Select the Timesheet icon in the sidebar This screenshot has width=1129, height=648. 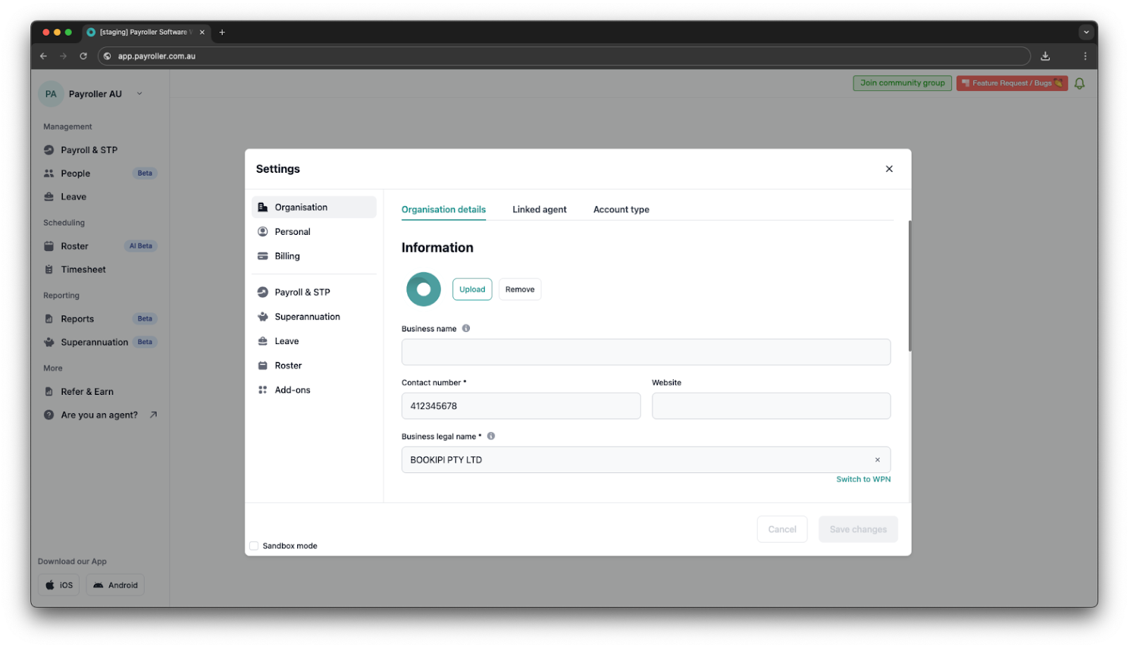tap(48, 269)
